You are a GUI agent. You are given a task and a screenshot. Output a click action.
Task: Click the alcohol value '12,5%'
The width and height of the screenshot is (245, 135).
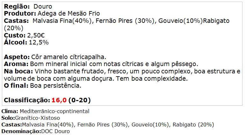click(x=39, y=43)
